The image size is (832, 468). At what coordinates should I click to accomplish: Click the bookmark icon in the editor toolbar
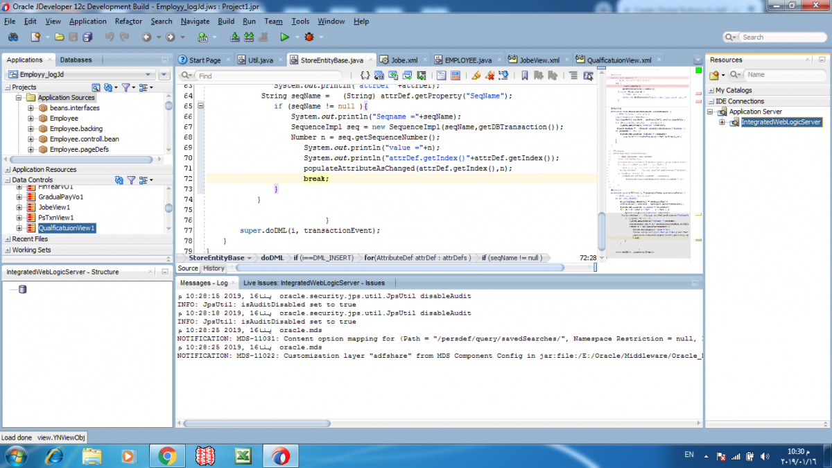[525, 76]
